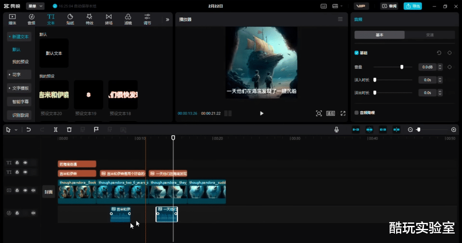Image resolution: width=462 pixels, height=243 pixels.
Task: Select preset text 预设文本20 thumbnail
Action: click(54, 95)
